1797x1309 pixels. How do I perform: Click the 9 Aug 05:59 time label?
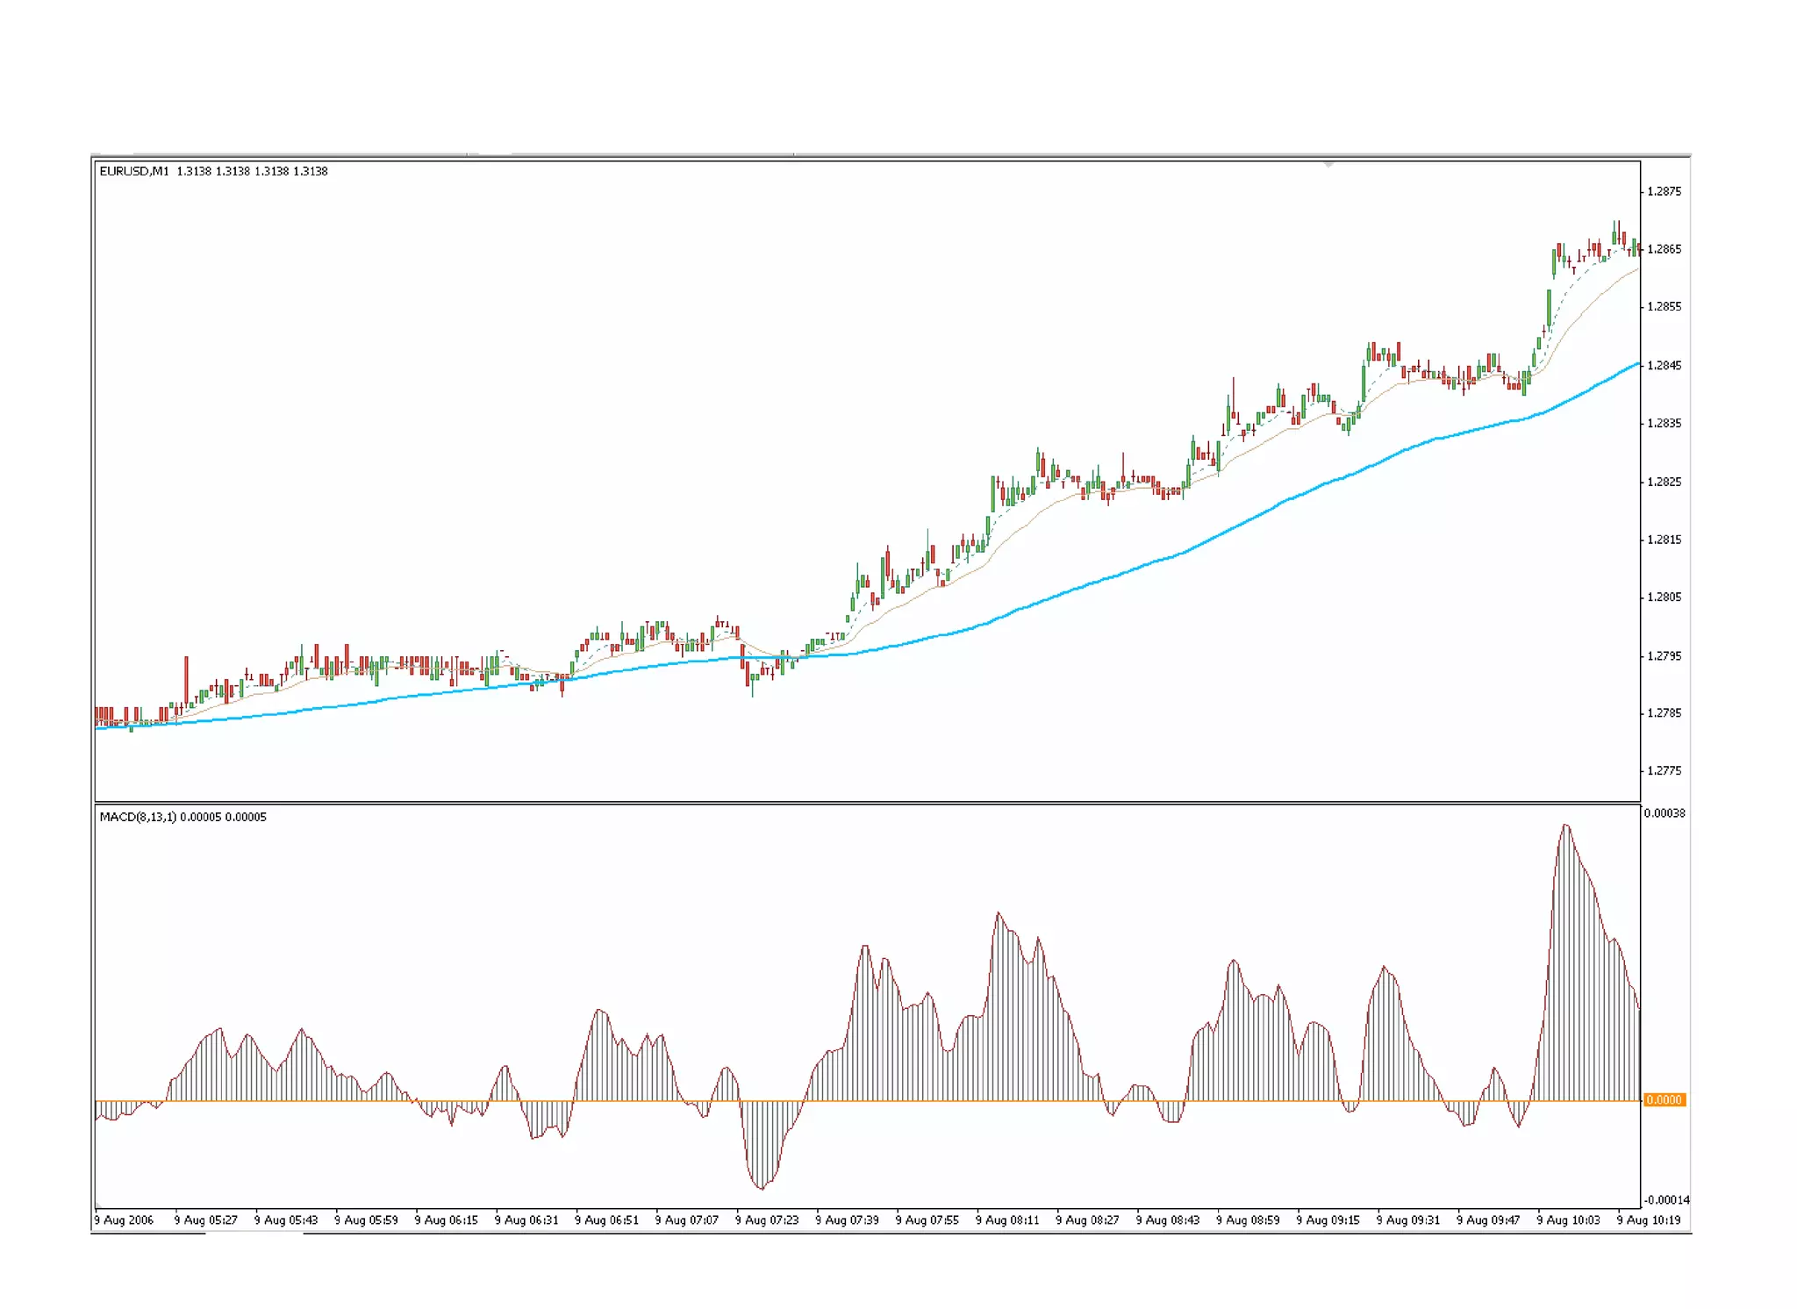(x=366, y=1220)
